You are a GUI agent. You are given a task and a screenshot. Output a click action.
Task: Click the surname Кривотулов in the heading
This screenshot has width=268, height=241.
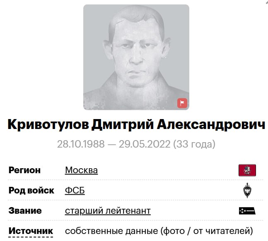48,124
